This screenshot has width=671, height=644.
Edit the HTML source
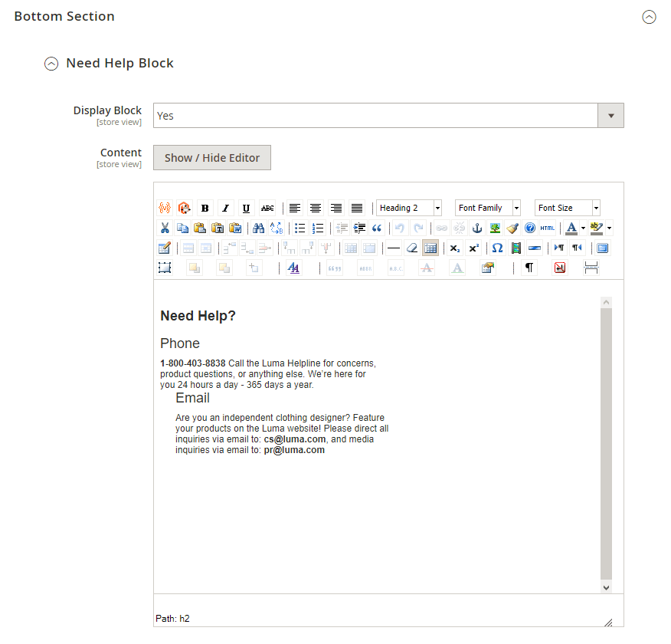548,228
